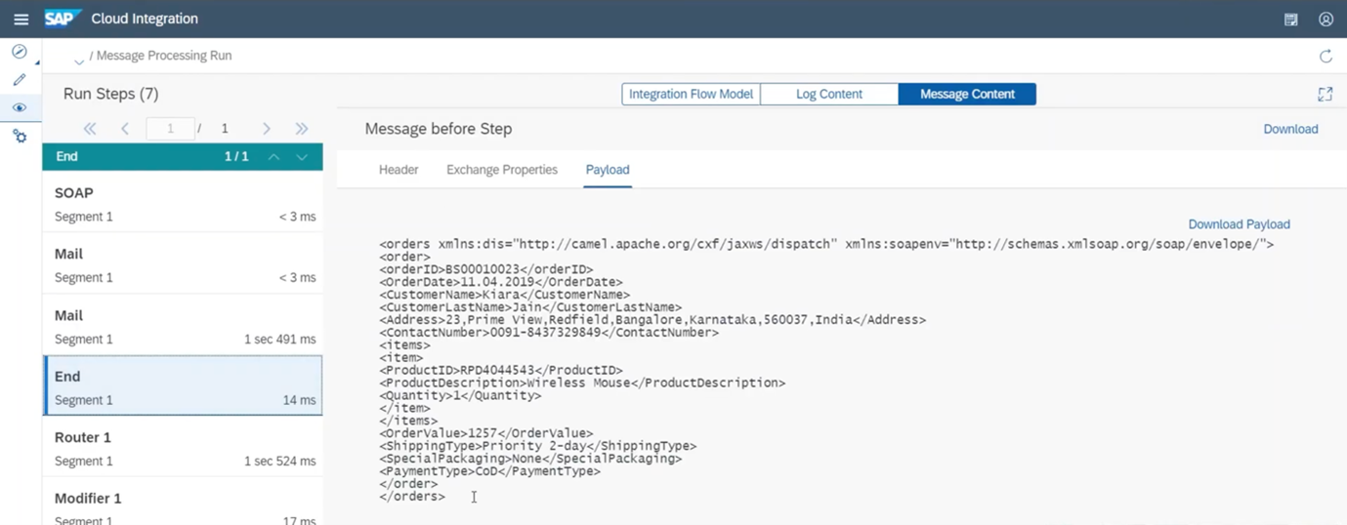Click the OrderValue 1257 line

tap(485, 433)
